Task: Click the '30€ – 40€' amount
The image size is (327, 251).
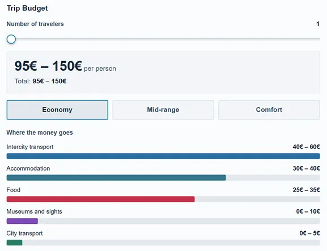Action: tap(306, 168)
